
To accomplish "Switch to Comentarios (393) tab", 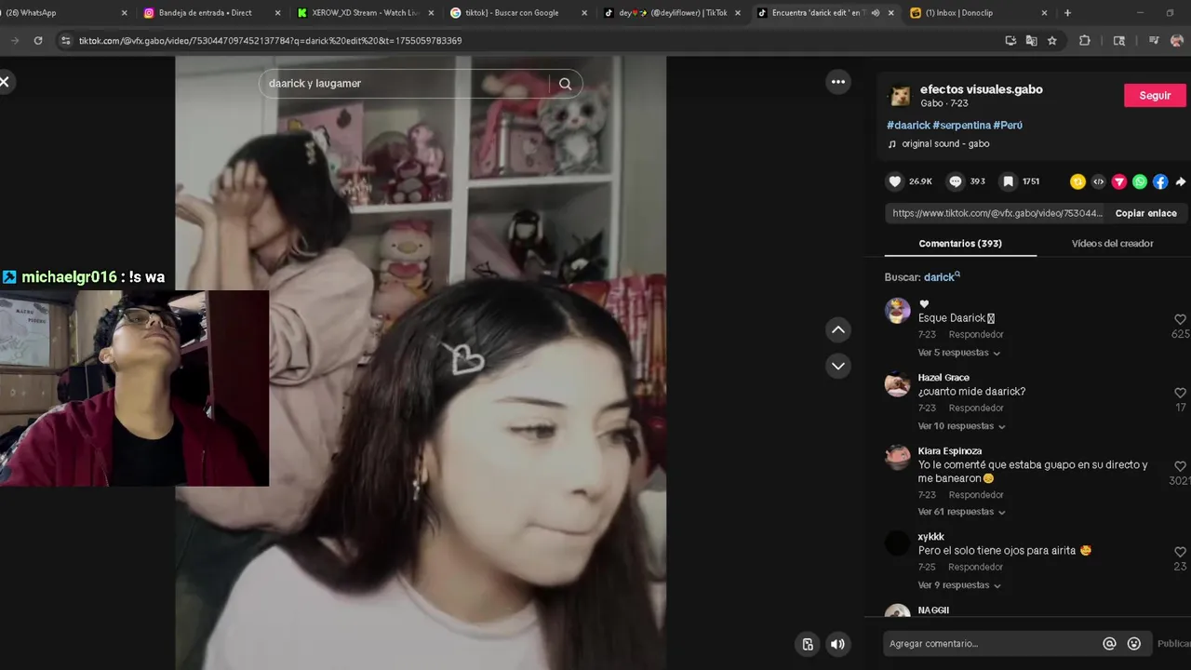I will point(960,244).
